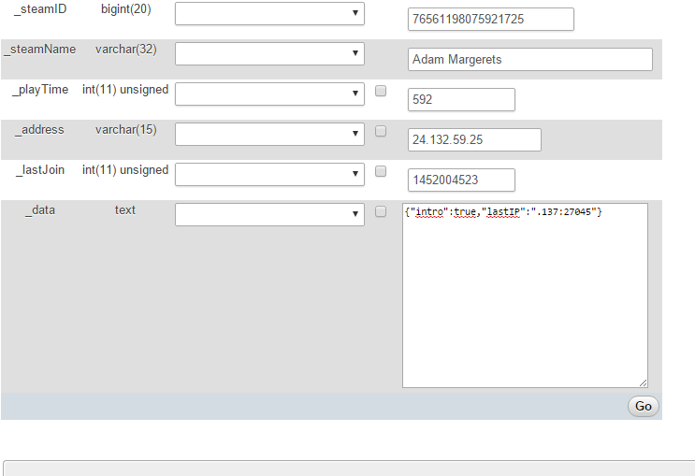
Task: Tick the Null checkbox for _data
Action: point(381,211)
